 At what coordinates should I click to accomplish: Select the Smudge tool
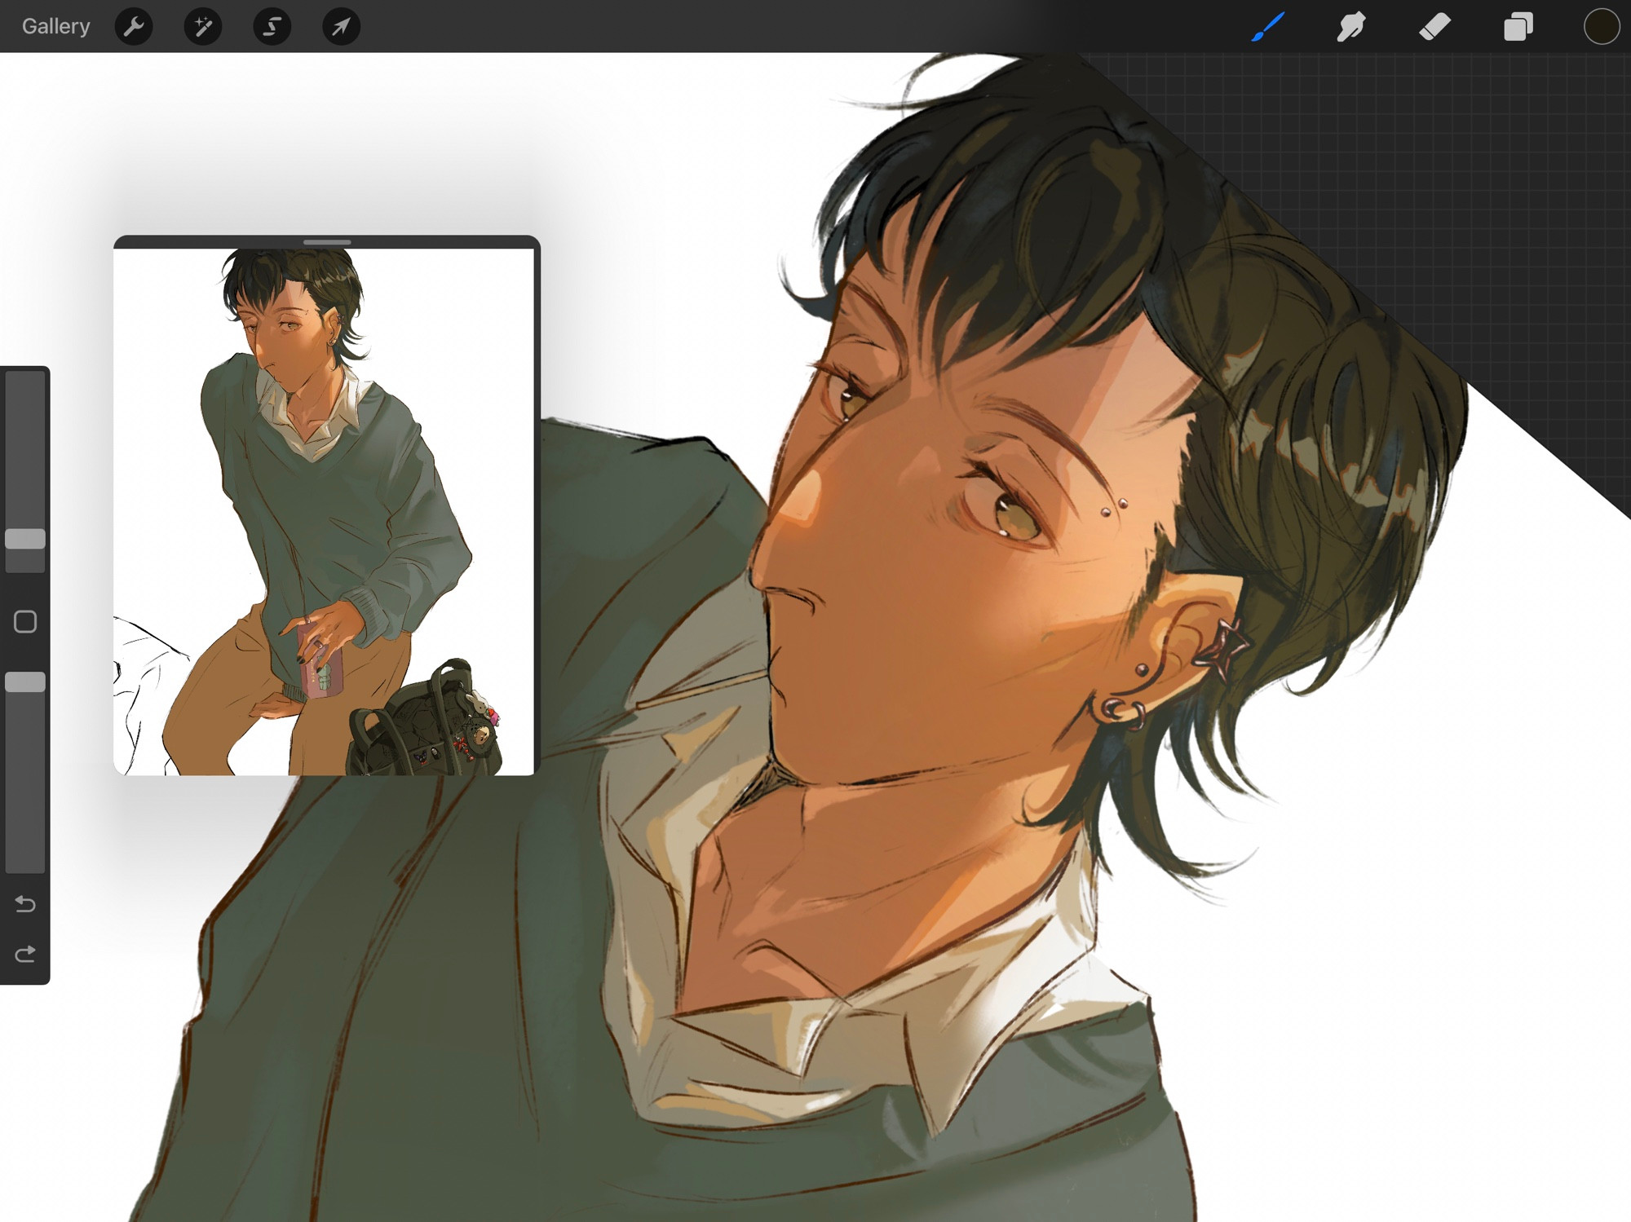pyautogui.click(x=1351, y=26)
